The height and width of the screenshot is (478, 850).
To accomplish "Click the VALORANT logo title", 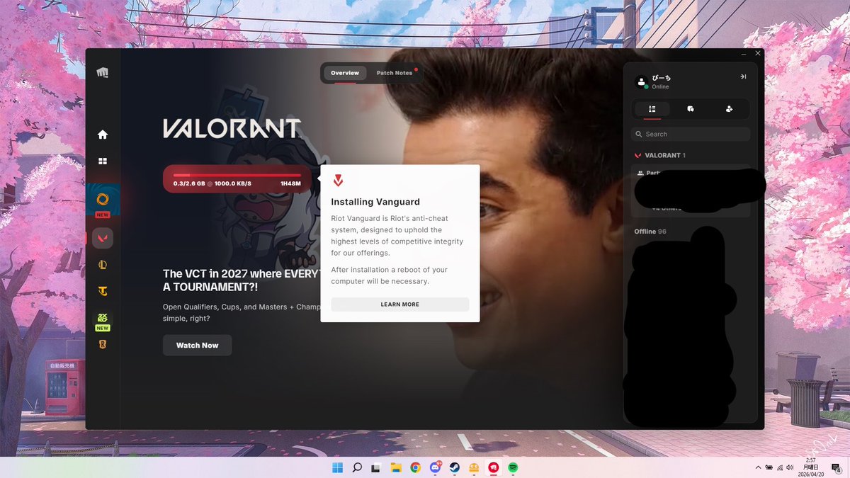I will (232, 128).
